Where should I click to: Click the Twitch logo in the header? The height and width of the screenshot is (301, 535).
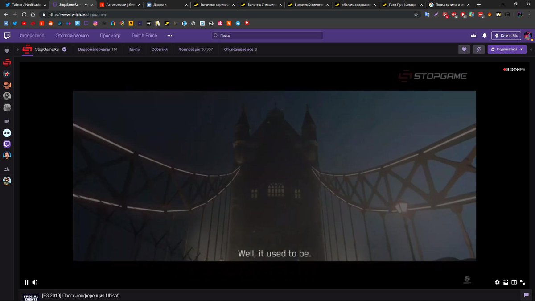pyautogui.click(x=7, y=35)
